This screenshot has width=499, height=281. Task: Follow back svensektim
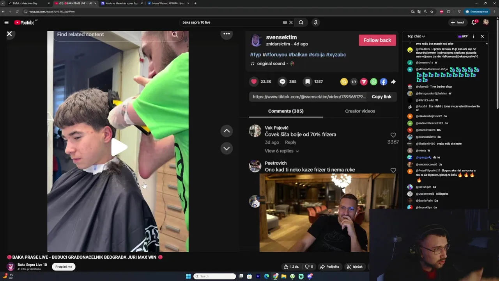[377, 40]
